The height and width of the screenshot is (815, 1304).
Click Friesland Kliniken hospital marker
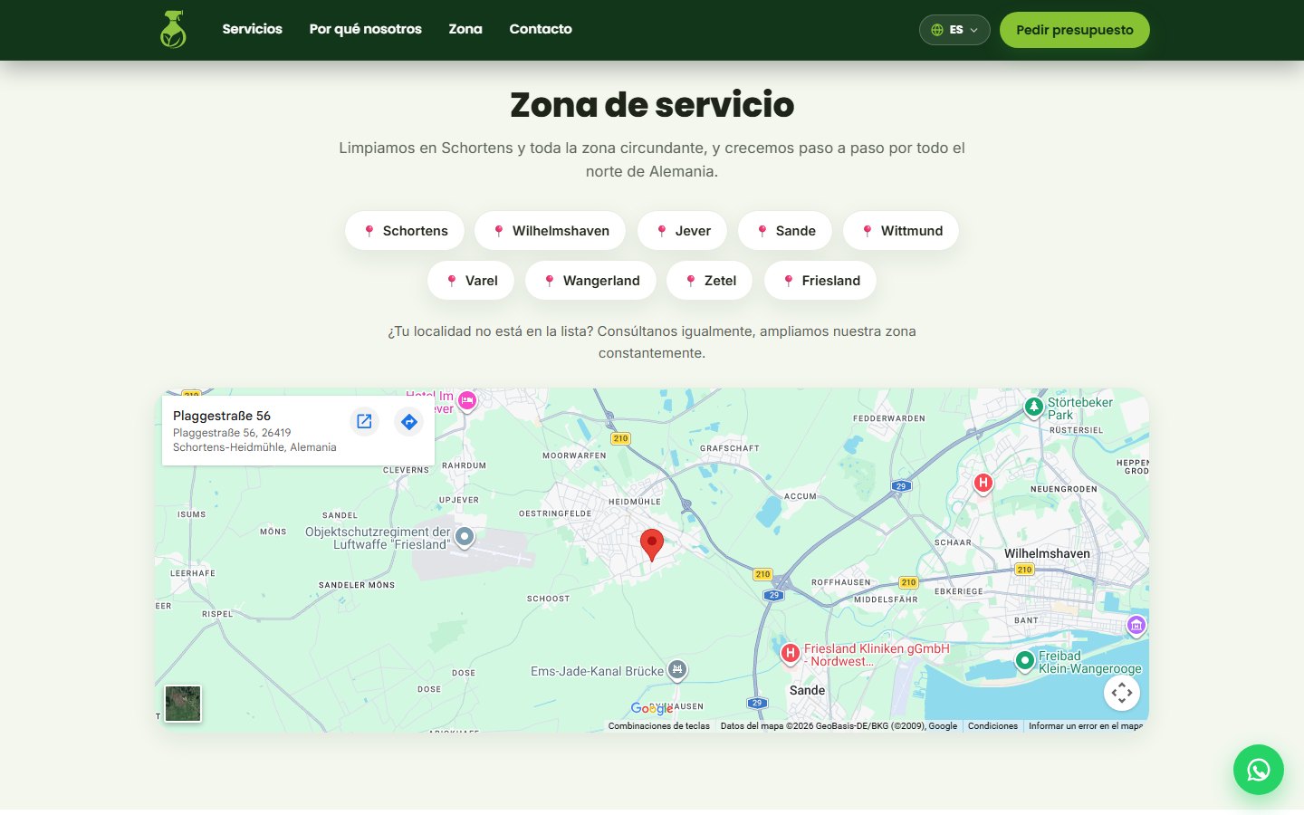(x=790, y=653)
